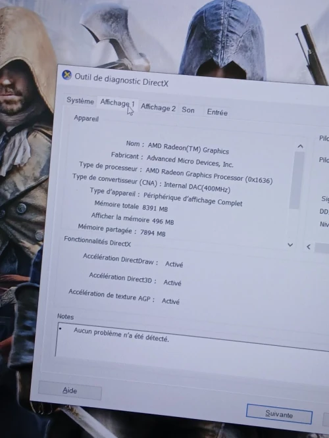Click the device info vertical scrollbar thumb
Screen dimensions: 329x438
tap(297, 180)
